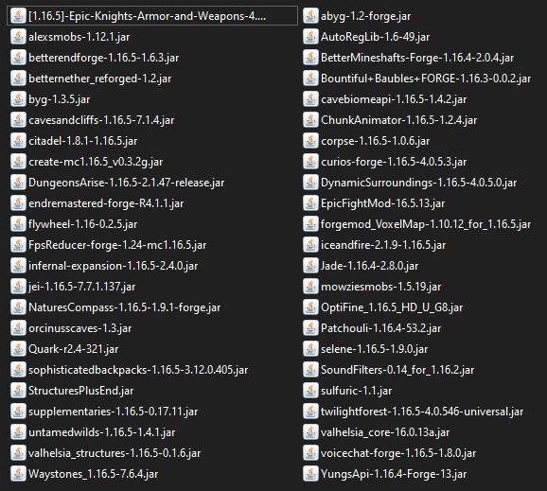Click the Java icon beside OptiFine_1.16.5_HD_U_G8.jar
The width and height of the screenshot is (547, 491).
[x=310, y=307]
